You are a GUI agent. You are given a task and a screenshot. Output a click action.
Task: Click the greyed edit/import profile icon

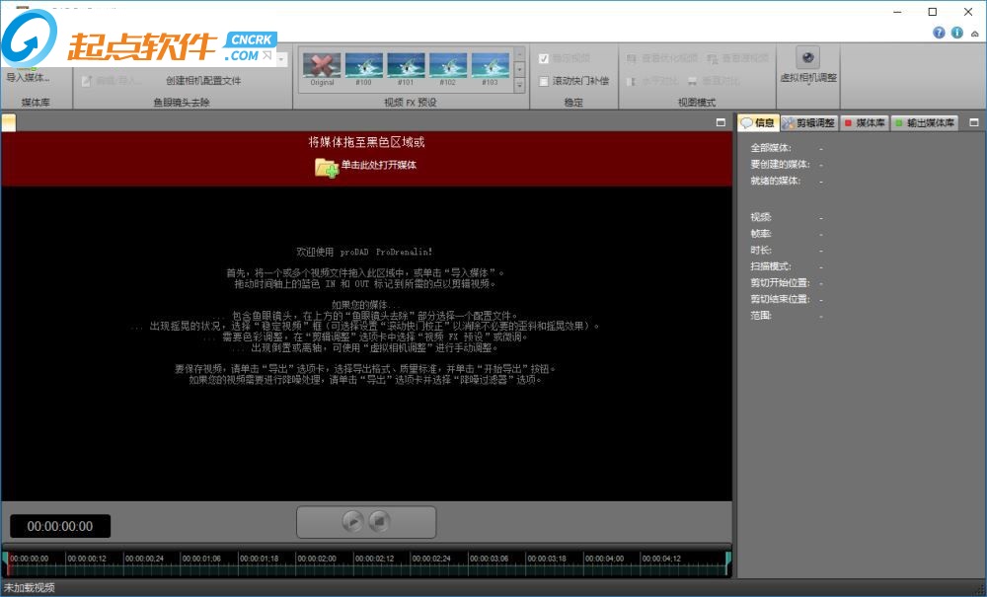[87, 81]
